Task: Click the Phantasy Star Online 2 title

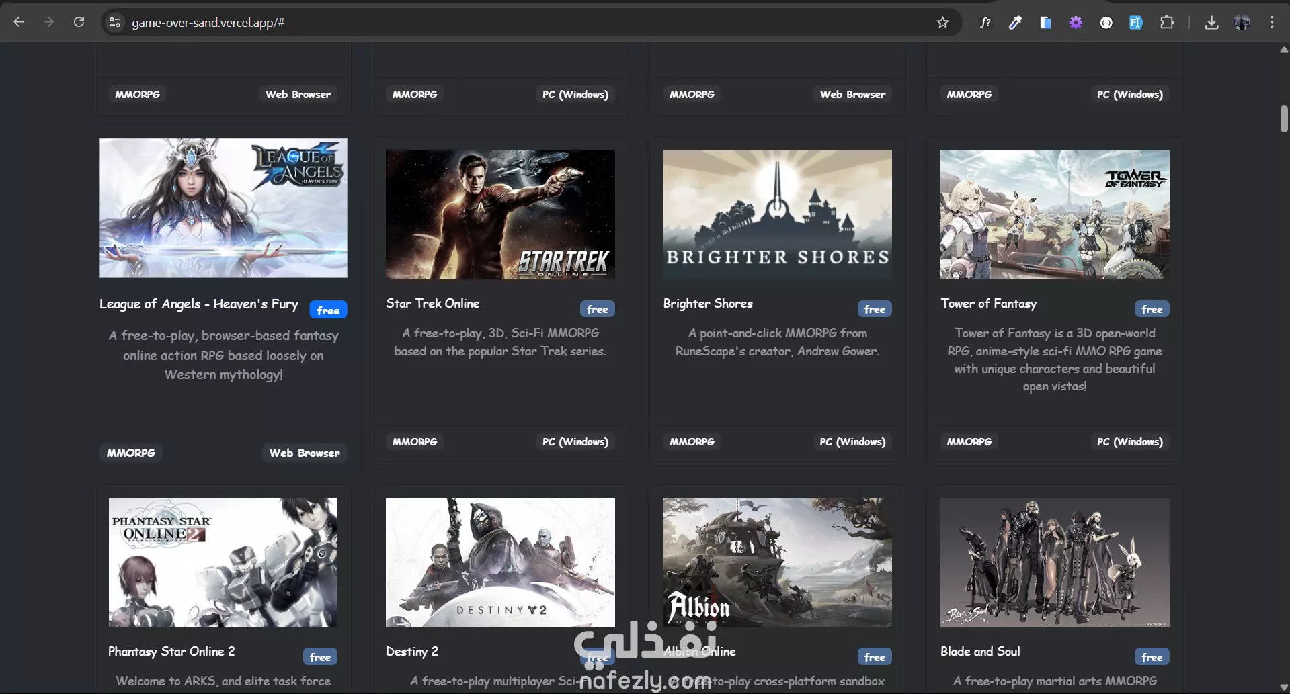Action: click(x=171, y=652)
